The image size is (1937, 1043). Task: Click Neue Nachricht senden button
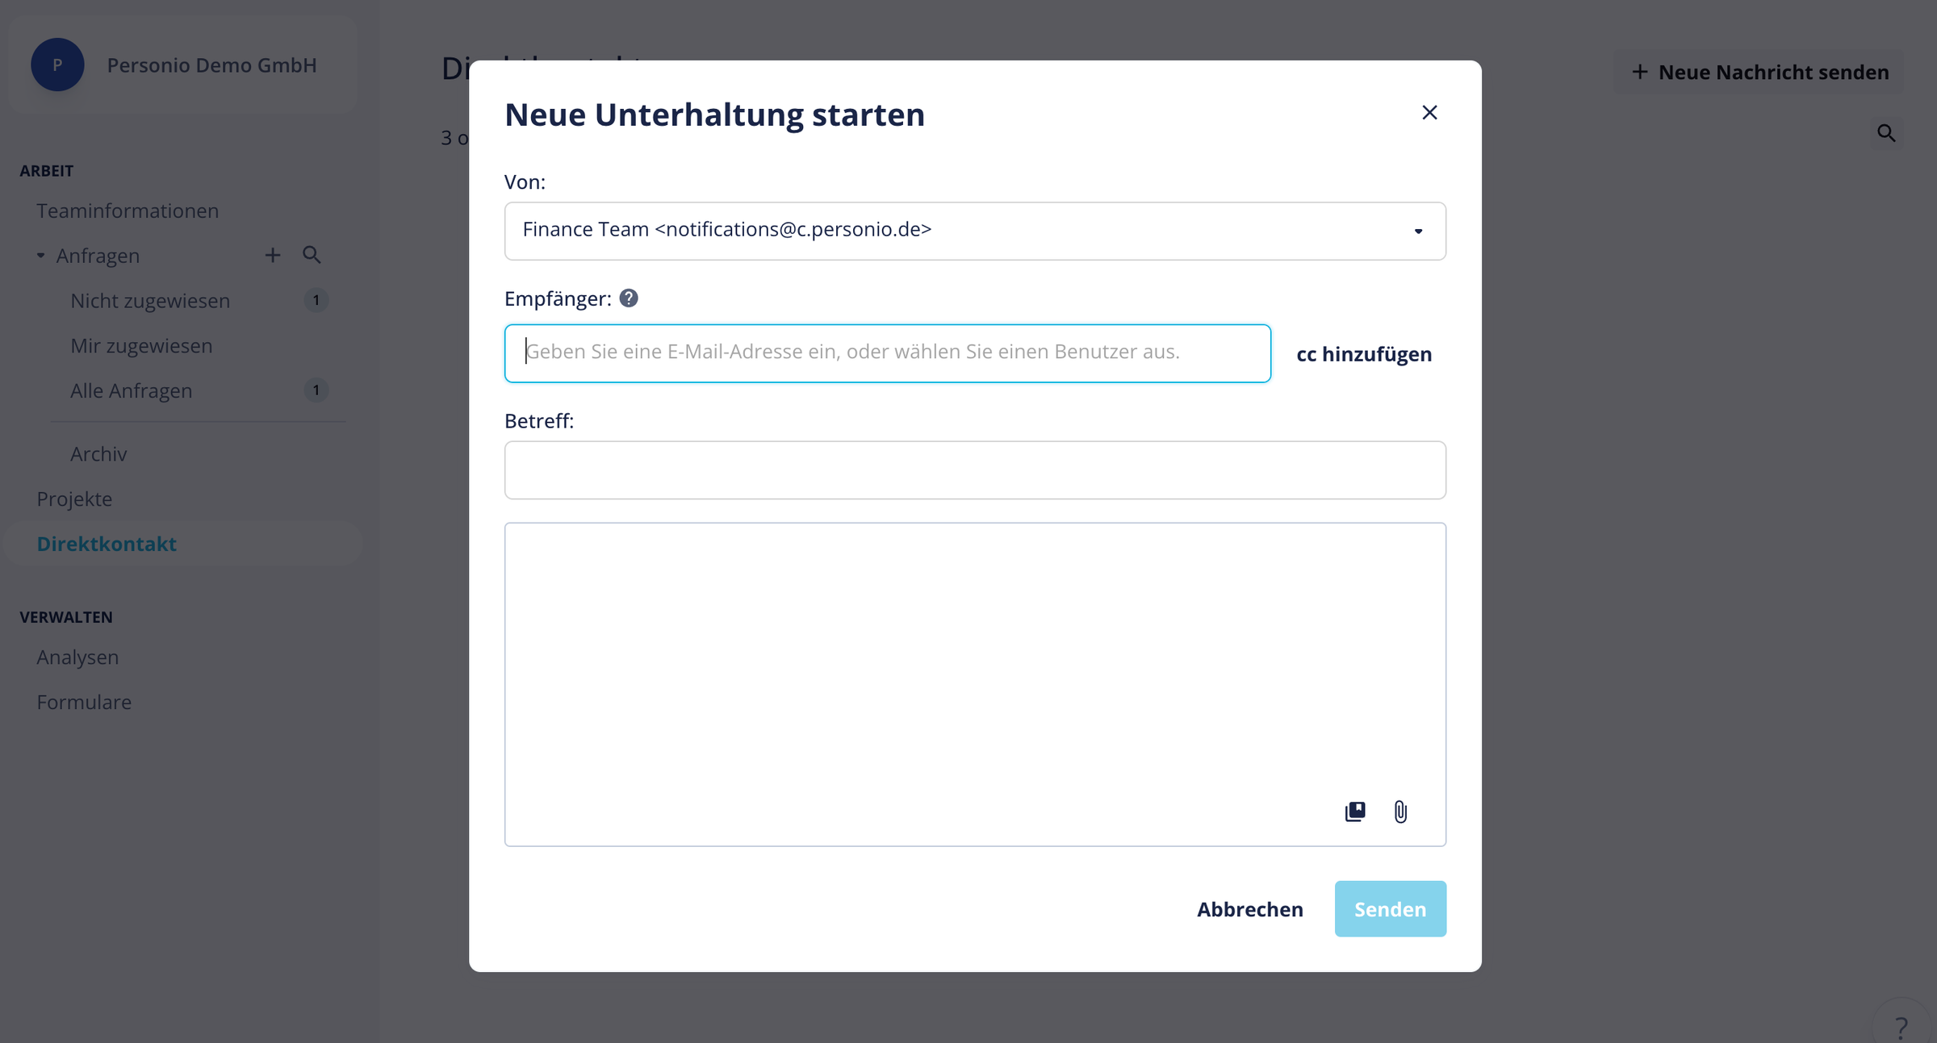(x=1759, y=72)
